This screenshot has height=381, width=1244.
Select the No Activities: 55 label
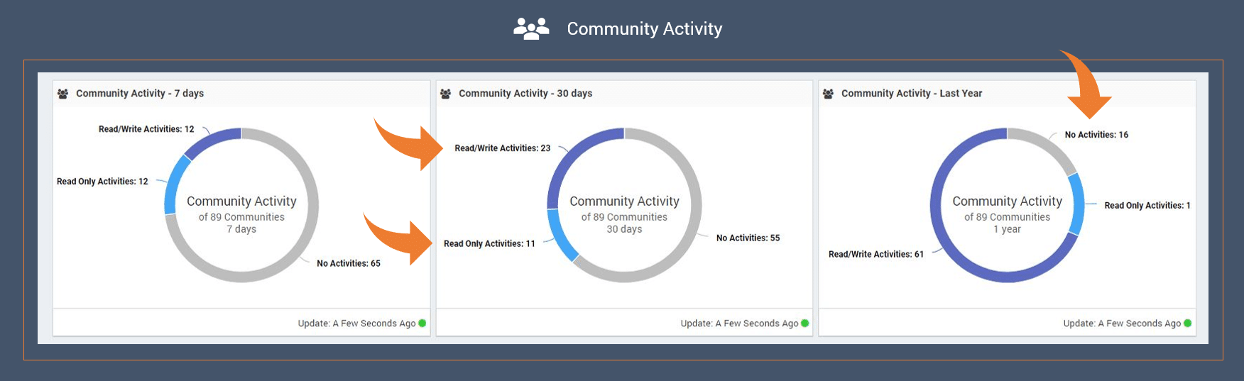[x=748, y=238]
